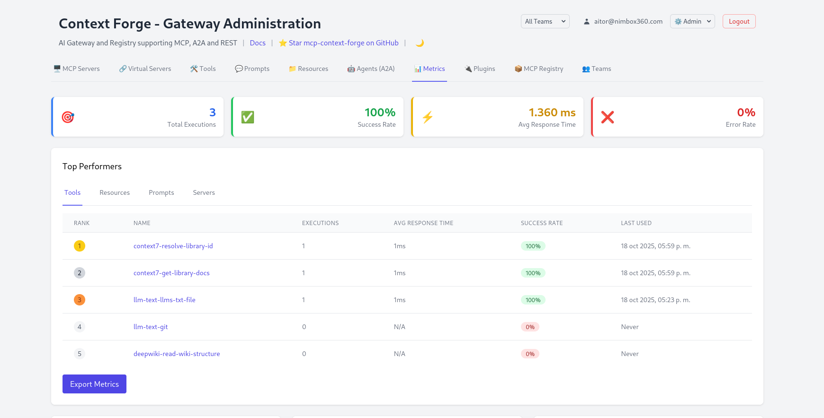Toggle dark mode with the moon icon
The height and width of the screenshot is (418, 824).
(x=420, y=43)
